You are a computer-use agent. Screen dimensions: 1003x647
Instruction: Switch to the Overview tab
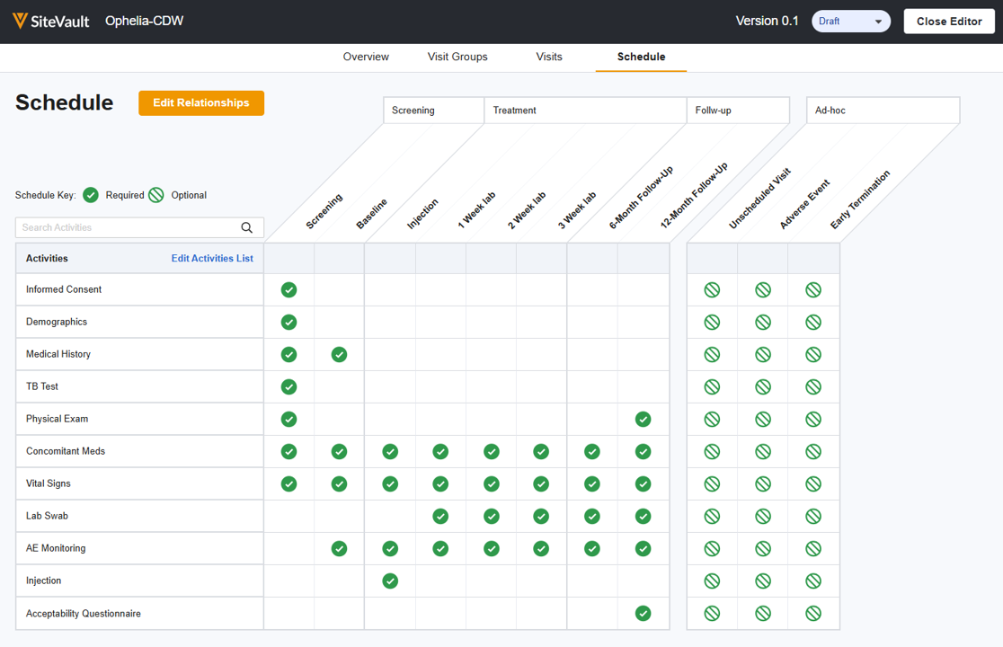[x=366, y=57]
